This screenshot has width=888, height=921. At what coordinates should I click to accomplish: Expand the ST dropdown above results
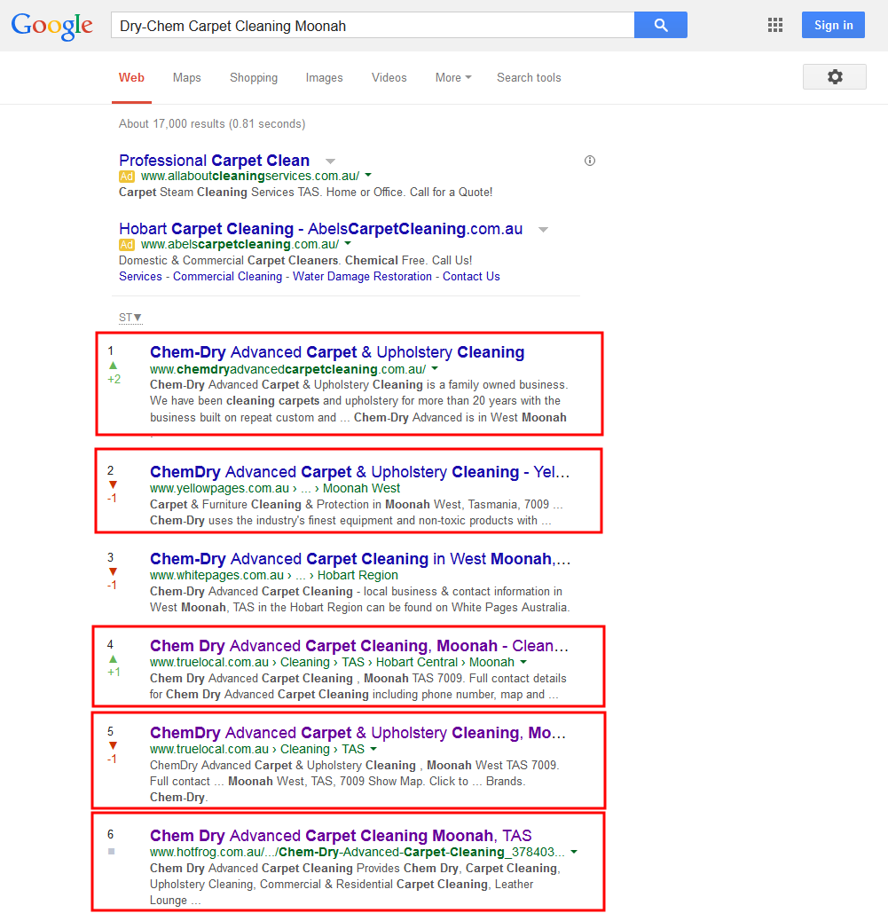[x=130, y=318]
